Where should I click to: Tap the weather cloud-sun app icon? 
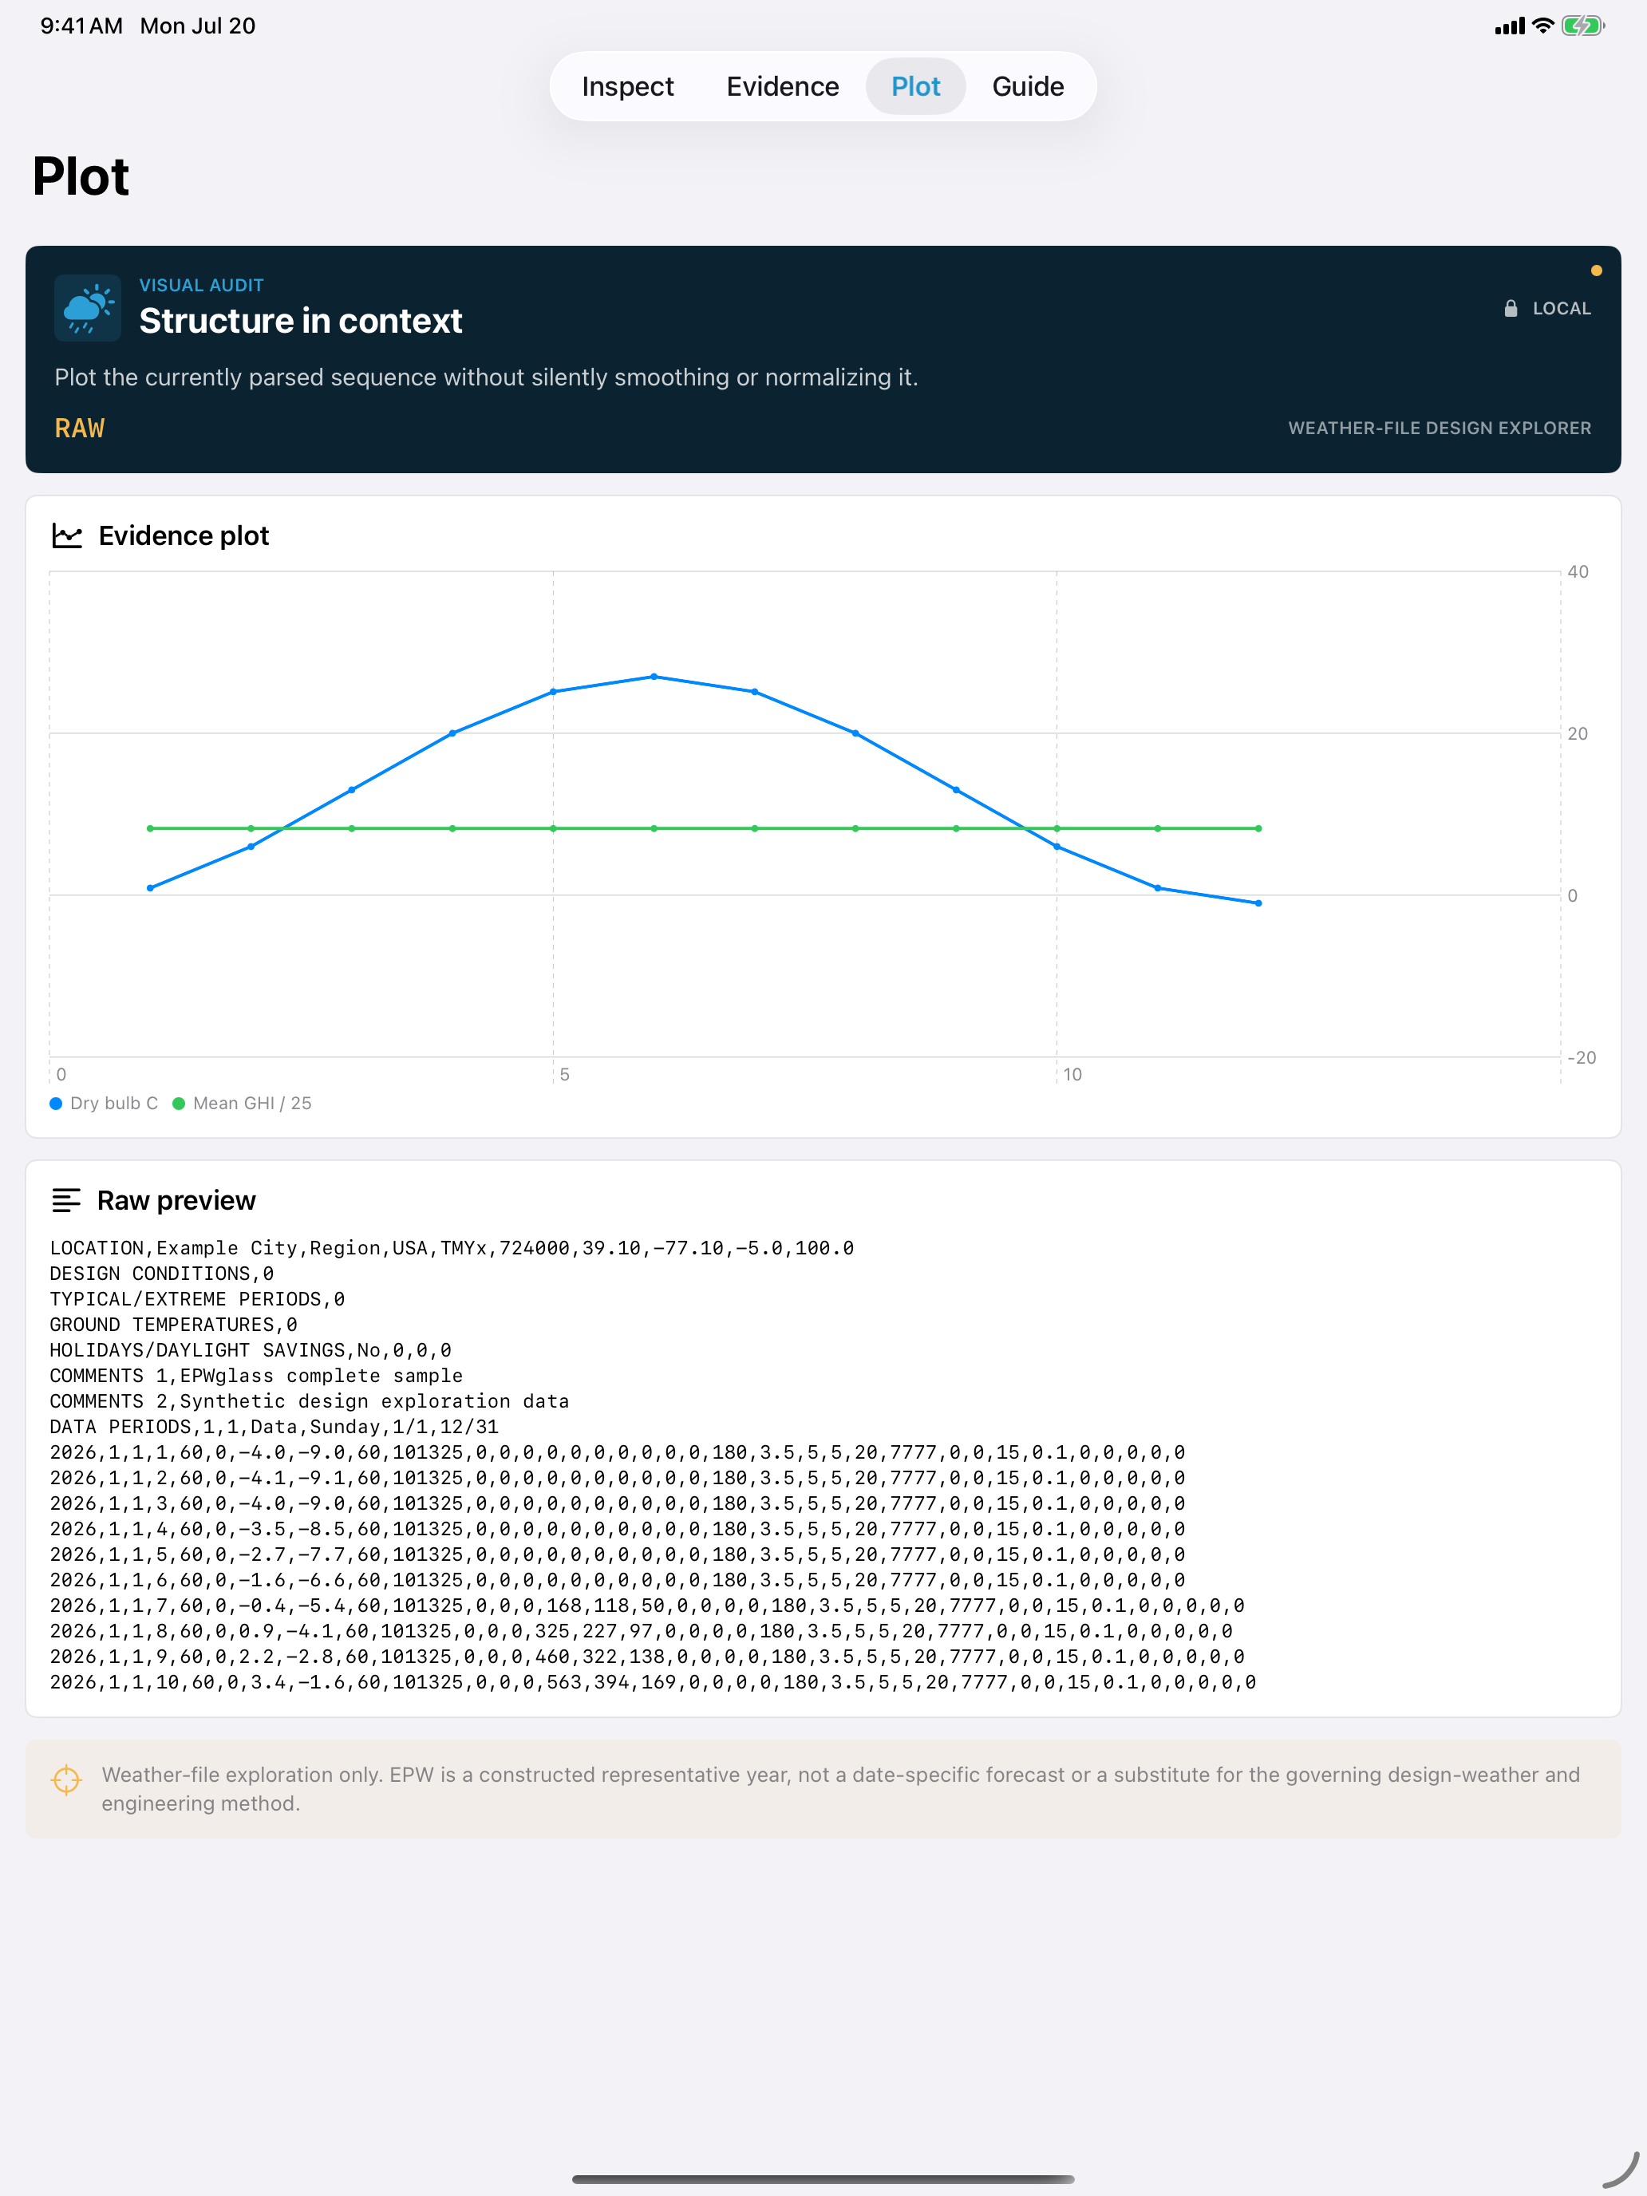[x=89, y=308]
